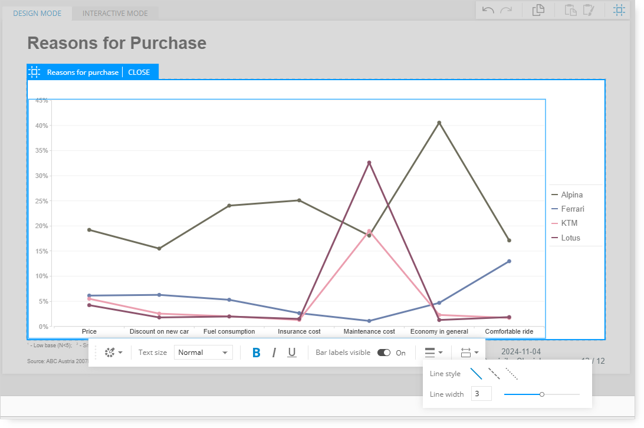Copy the selected chart object
644x428 pixels.
pyautogui.click(x=538, y=10)
